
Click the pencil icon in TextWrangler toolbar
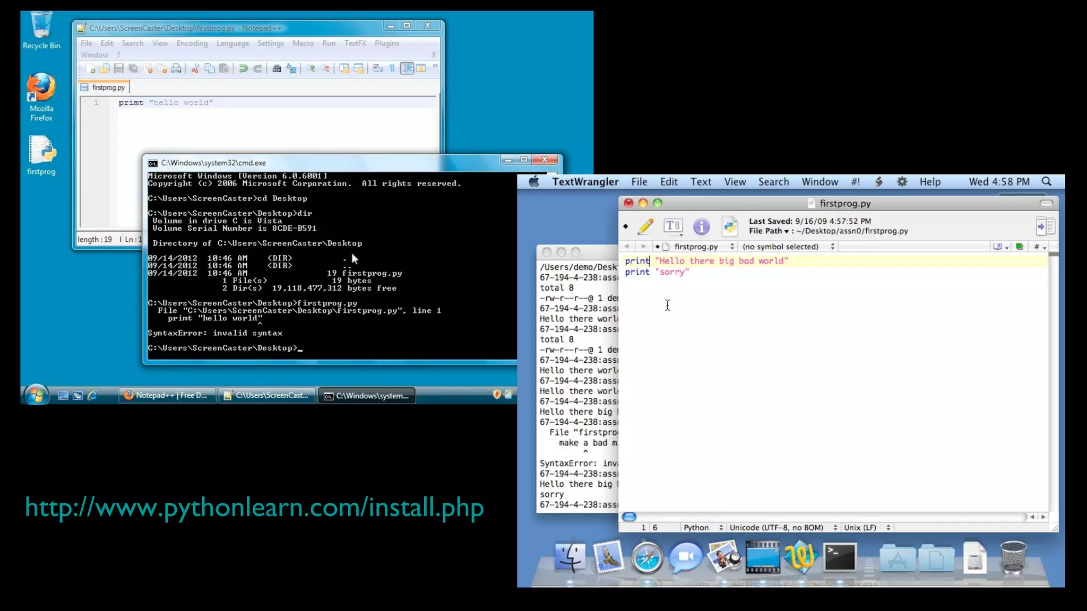645,226
